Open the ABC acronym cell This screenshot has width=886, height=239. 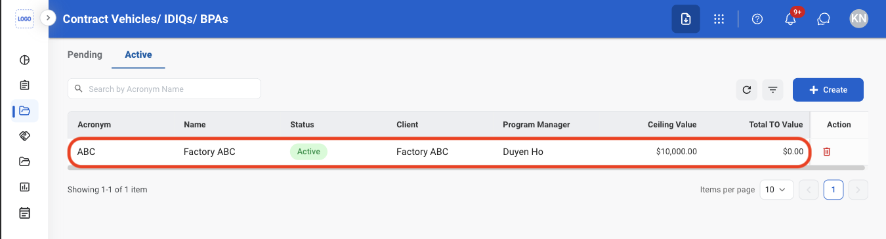click(86, 152)
